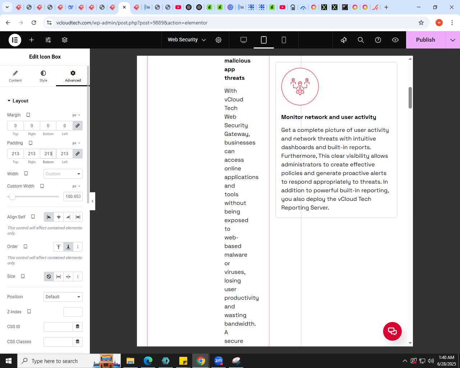The height and width of the screenshot is (368, 460).
Task: Click the Z-Index input field
Action: pos(73,312)
